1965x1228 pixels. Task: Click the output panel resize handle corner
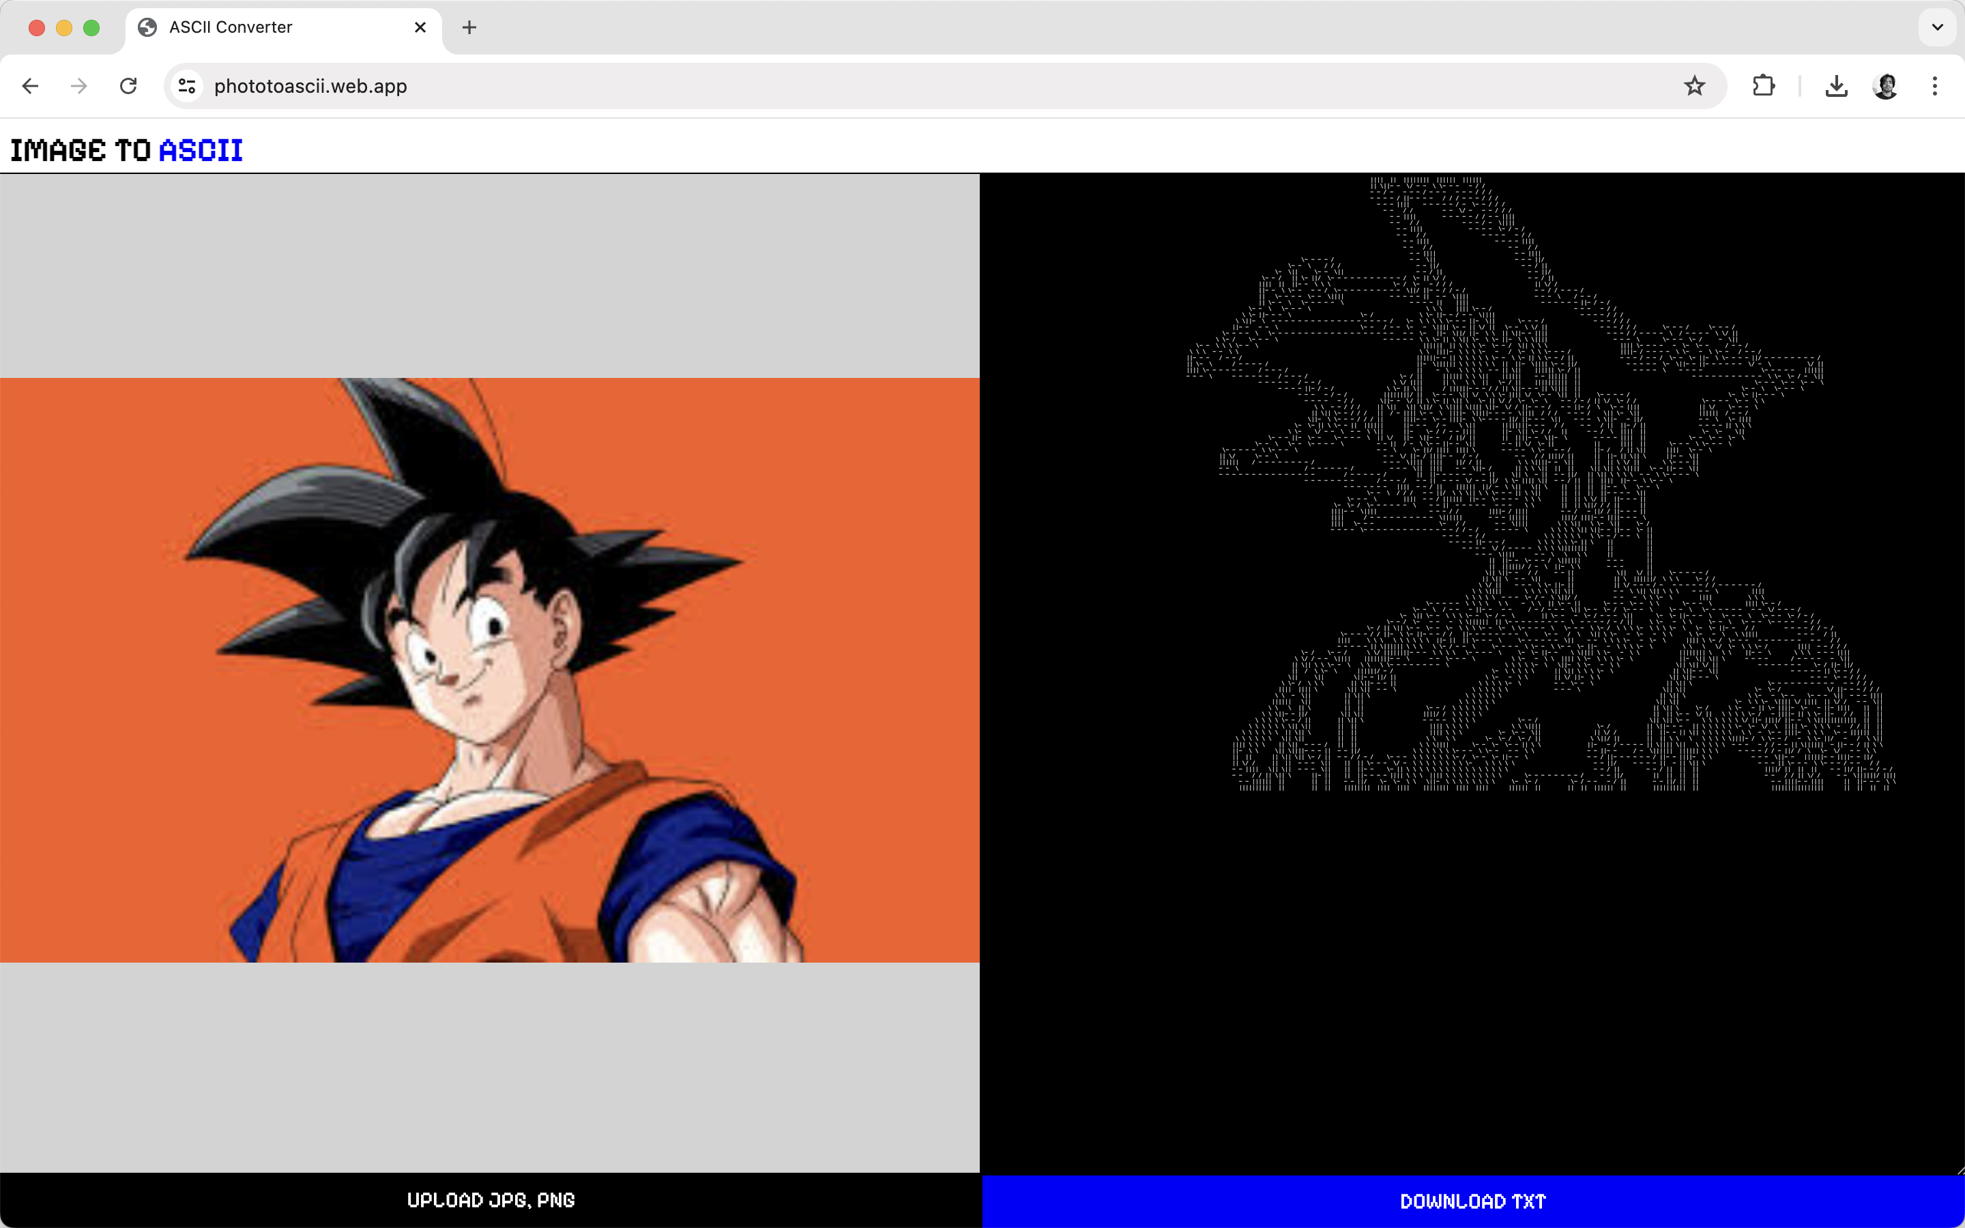pos(1960,1169)
